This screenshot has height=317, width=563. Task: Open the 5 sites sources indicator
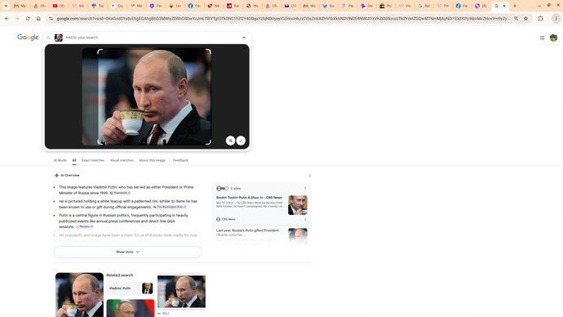coord(228,189)
